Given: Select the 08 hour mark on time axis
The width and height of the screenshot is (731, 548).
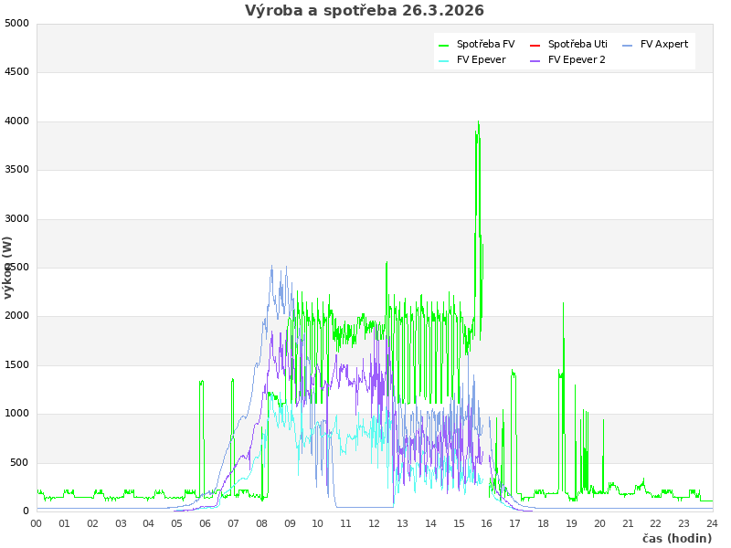Looking at the screenshot, I should coord(262,523).
